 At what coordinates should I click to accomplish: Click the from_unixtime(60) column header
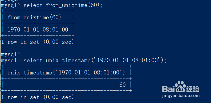[34, 17]
